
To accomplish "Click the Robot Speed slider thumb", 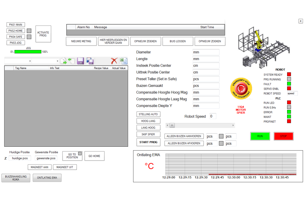I will click(x=172, y=126).
